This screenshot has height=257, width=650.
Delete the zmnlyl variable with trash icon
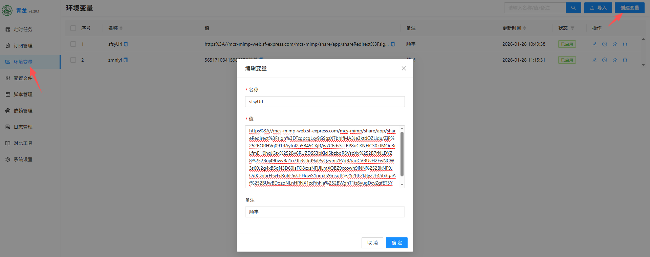(625, 60)
